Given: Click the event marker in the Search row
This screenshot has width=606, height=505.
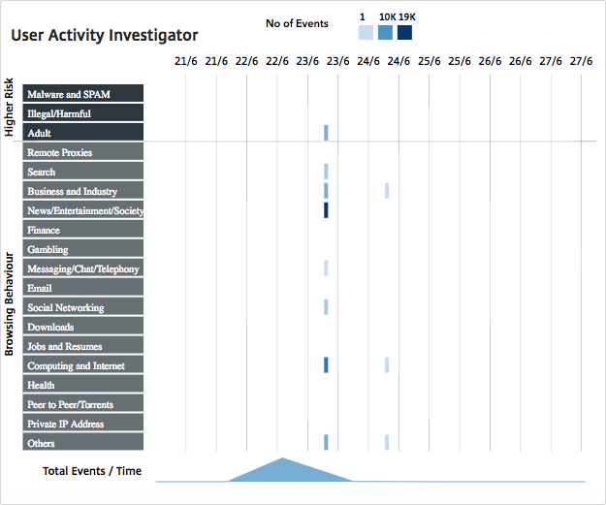Looking at the screenshot, I should click(326, 172).
